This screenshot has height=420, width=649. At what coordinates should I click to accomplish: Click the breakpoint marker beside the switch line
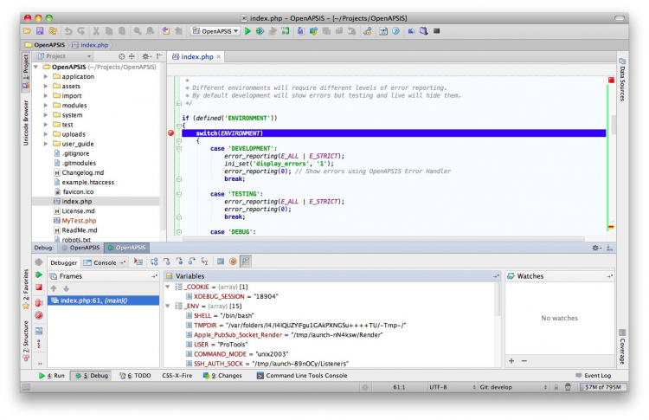(171, 133)
